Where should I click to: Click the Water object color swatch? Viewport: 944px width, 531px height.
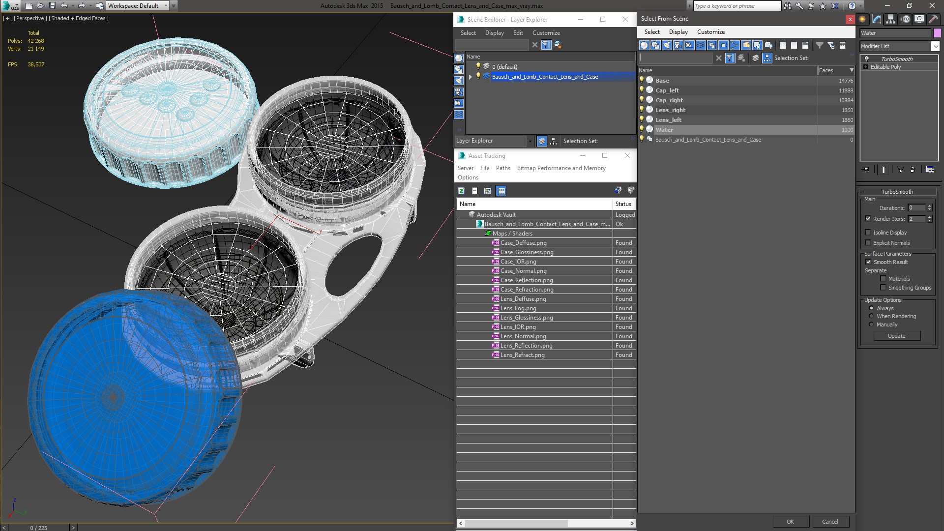coord(937,33)
